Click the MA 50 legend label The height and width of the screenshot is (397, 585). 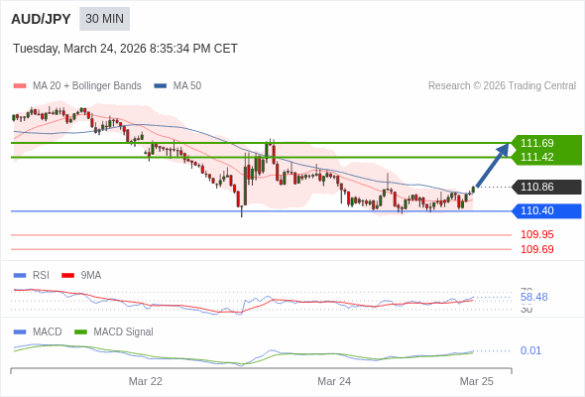187,86
